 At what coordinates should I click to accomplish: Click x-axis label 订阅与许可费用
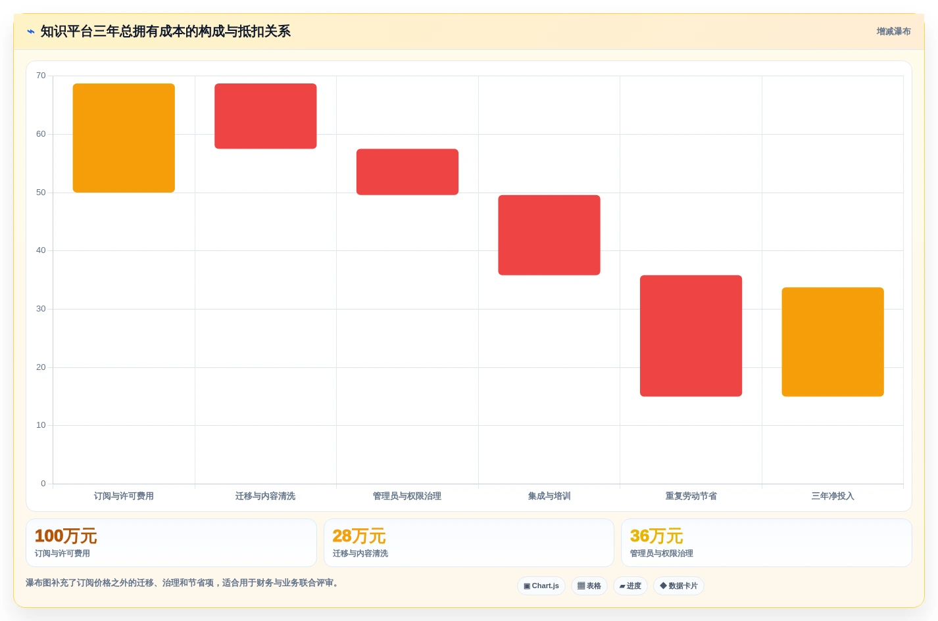[x=124, y=496]
